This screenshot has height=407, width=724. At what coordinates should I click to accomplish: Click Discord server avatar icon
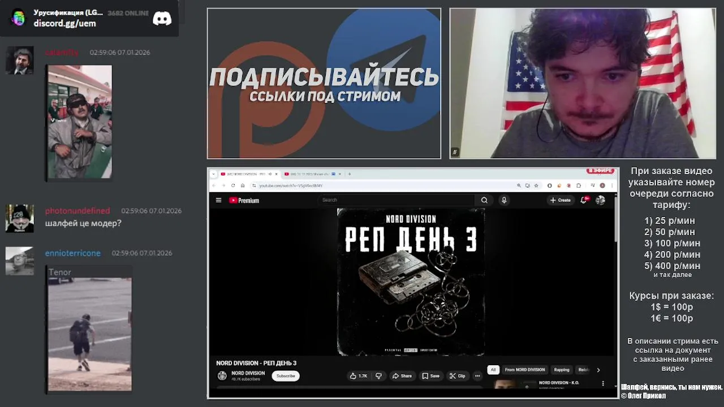[x=18, y=18]
